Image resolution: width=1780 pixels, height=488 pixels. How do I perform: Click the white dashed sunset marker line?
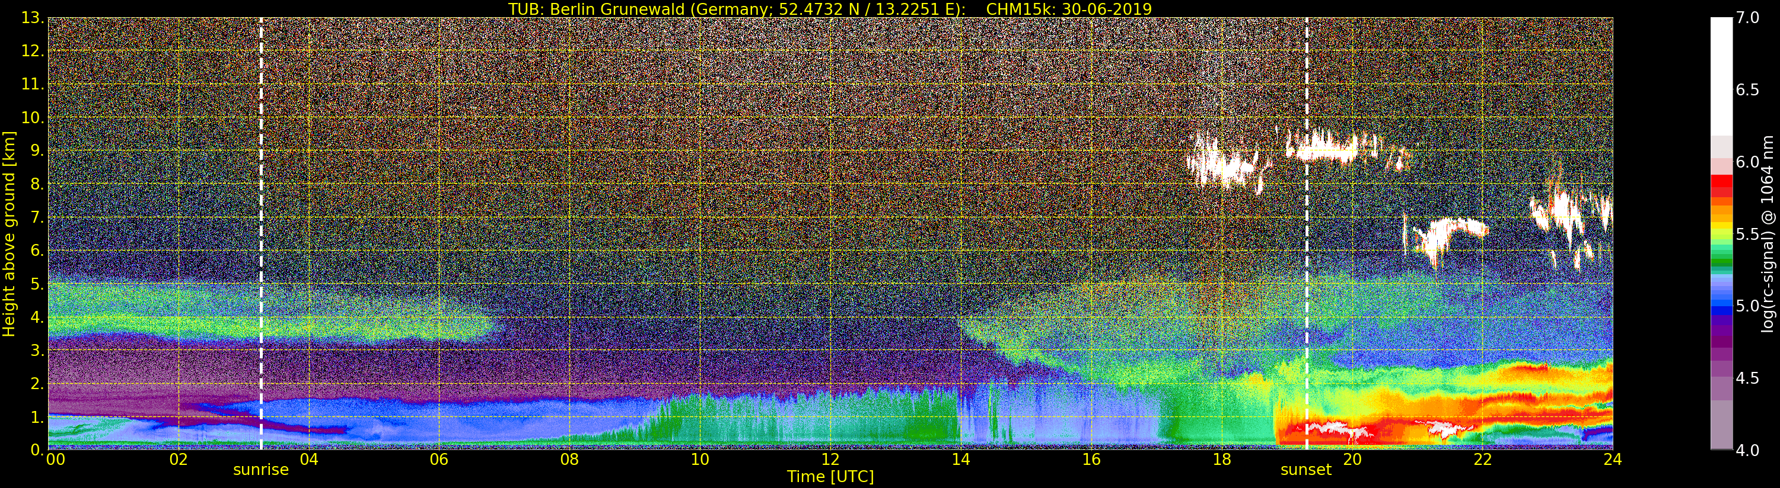pos(1307,233)
